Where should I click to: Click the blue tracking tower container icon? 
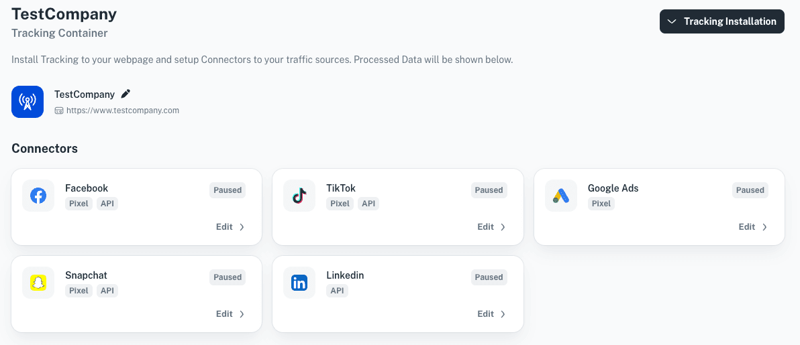point(28,102)
